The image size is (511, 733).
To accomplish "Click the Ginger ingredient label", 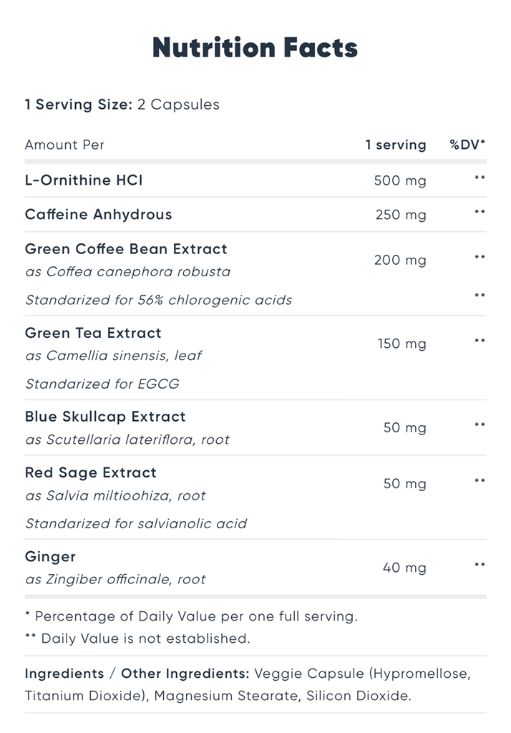I will point(51,557).
